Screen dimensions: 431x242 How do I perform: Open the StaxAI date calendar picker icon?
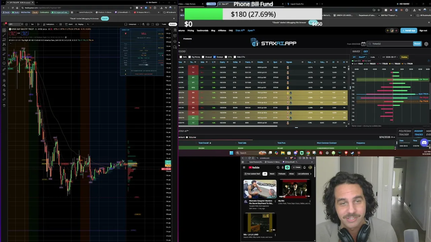[x=363, y=44]
